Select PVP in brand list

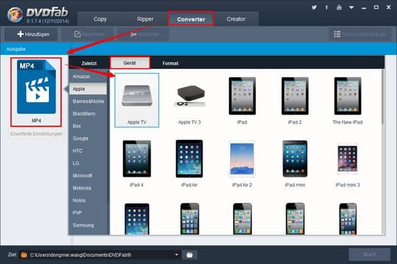[88, 213]
